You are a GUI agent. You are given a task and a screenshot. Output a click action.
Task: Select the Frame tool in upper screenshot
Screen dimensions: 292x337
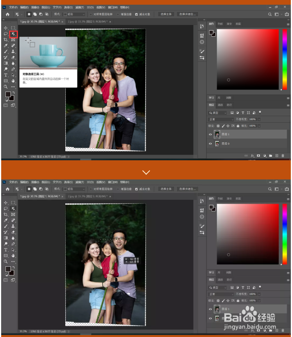(13, 40)
